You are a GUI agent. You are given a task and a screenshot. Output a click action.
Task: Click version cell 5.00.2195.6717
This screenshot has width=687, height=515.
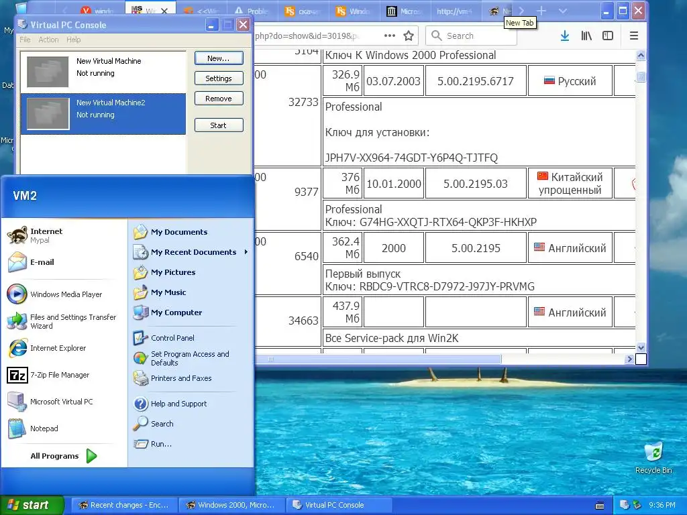point(476,81)
